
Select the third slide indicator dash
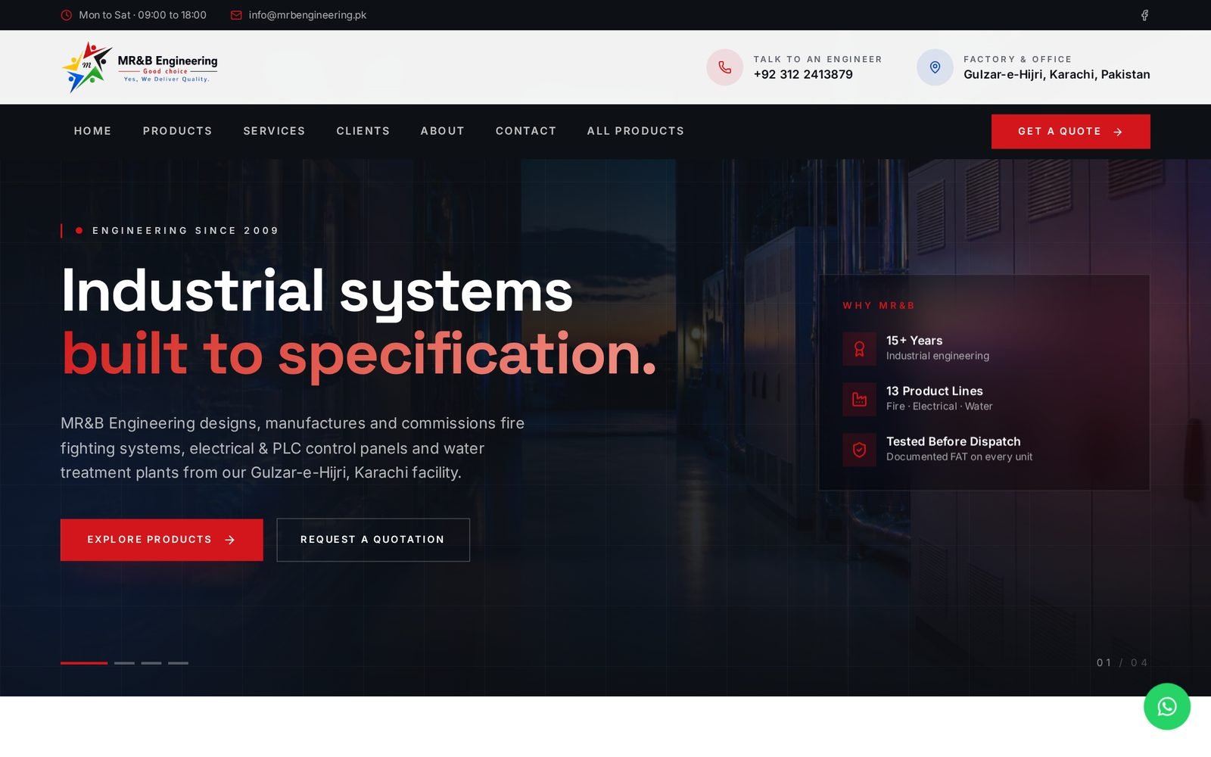tap(151, 663)
